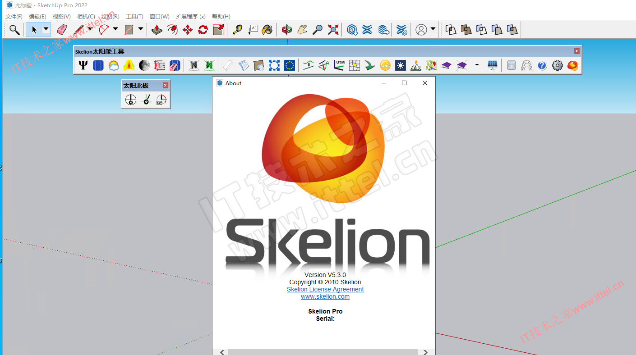Open the 扩展程序 (x) menu

191,17
